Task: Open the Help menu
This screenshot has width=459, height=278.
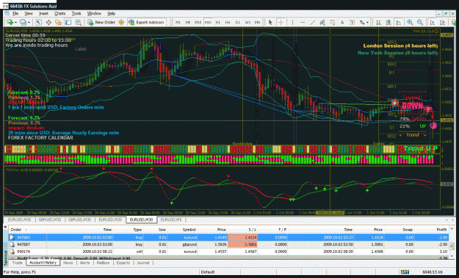Action: click(111, 13)
